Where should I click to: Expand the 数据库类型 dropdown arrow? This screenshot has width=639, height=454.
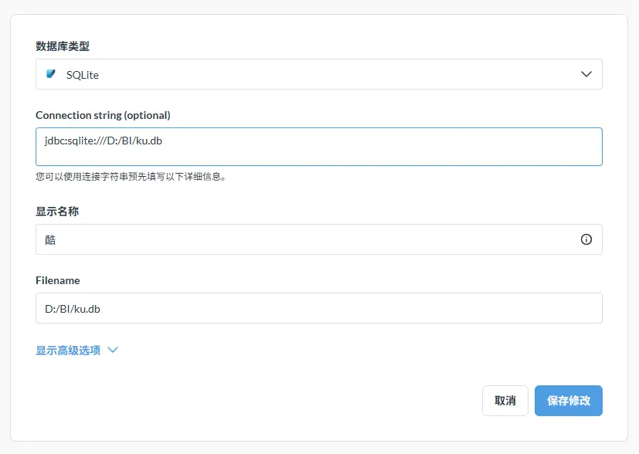click(x=586, y=74)
